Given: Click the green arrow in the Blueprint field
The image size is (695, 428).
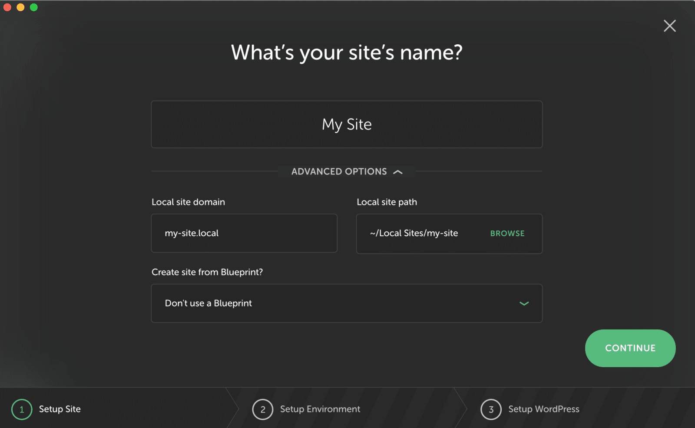Looking at the screenshot, I should [x=524, y=303].
